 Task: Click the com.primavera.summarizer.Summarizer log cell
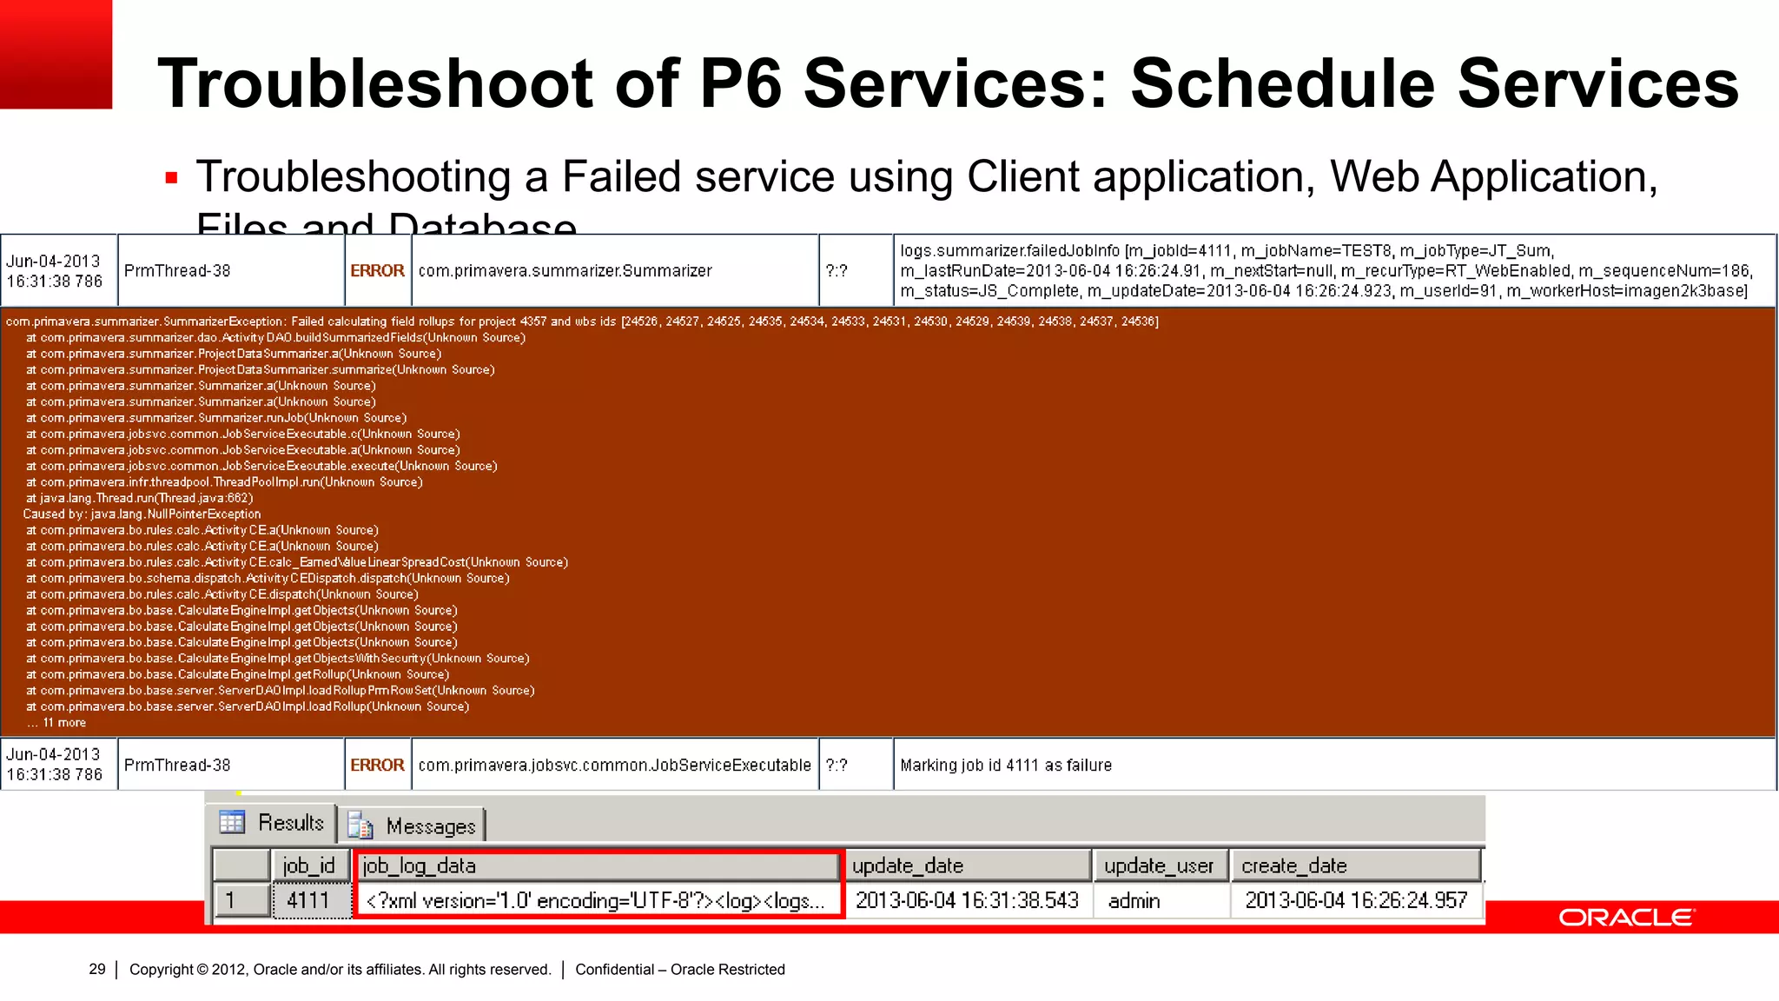coord(615,270)
